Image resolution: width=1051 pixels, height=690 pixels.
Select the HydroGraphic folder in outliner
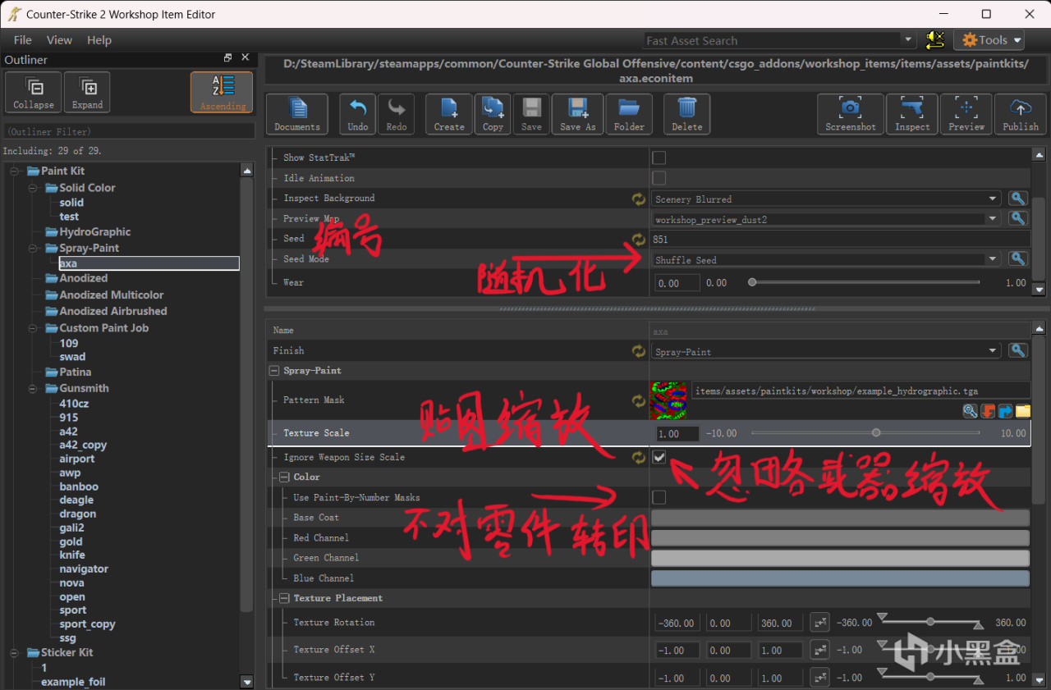[94, 231]
